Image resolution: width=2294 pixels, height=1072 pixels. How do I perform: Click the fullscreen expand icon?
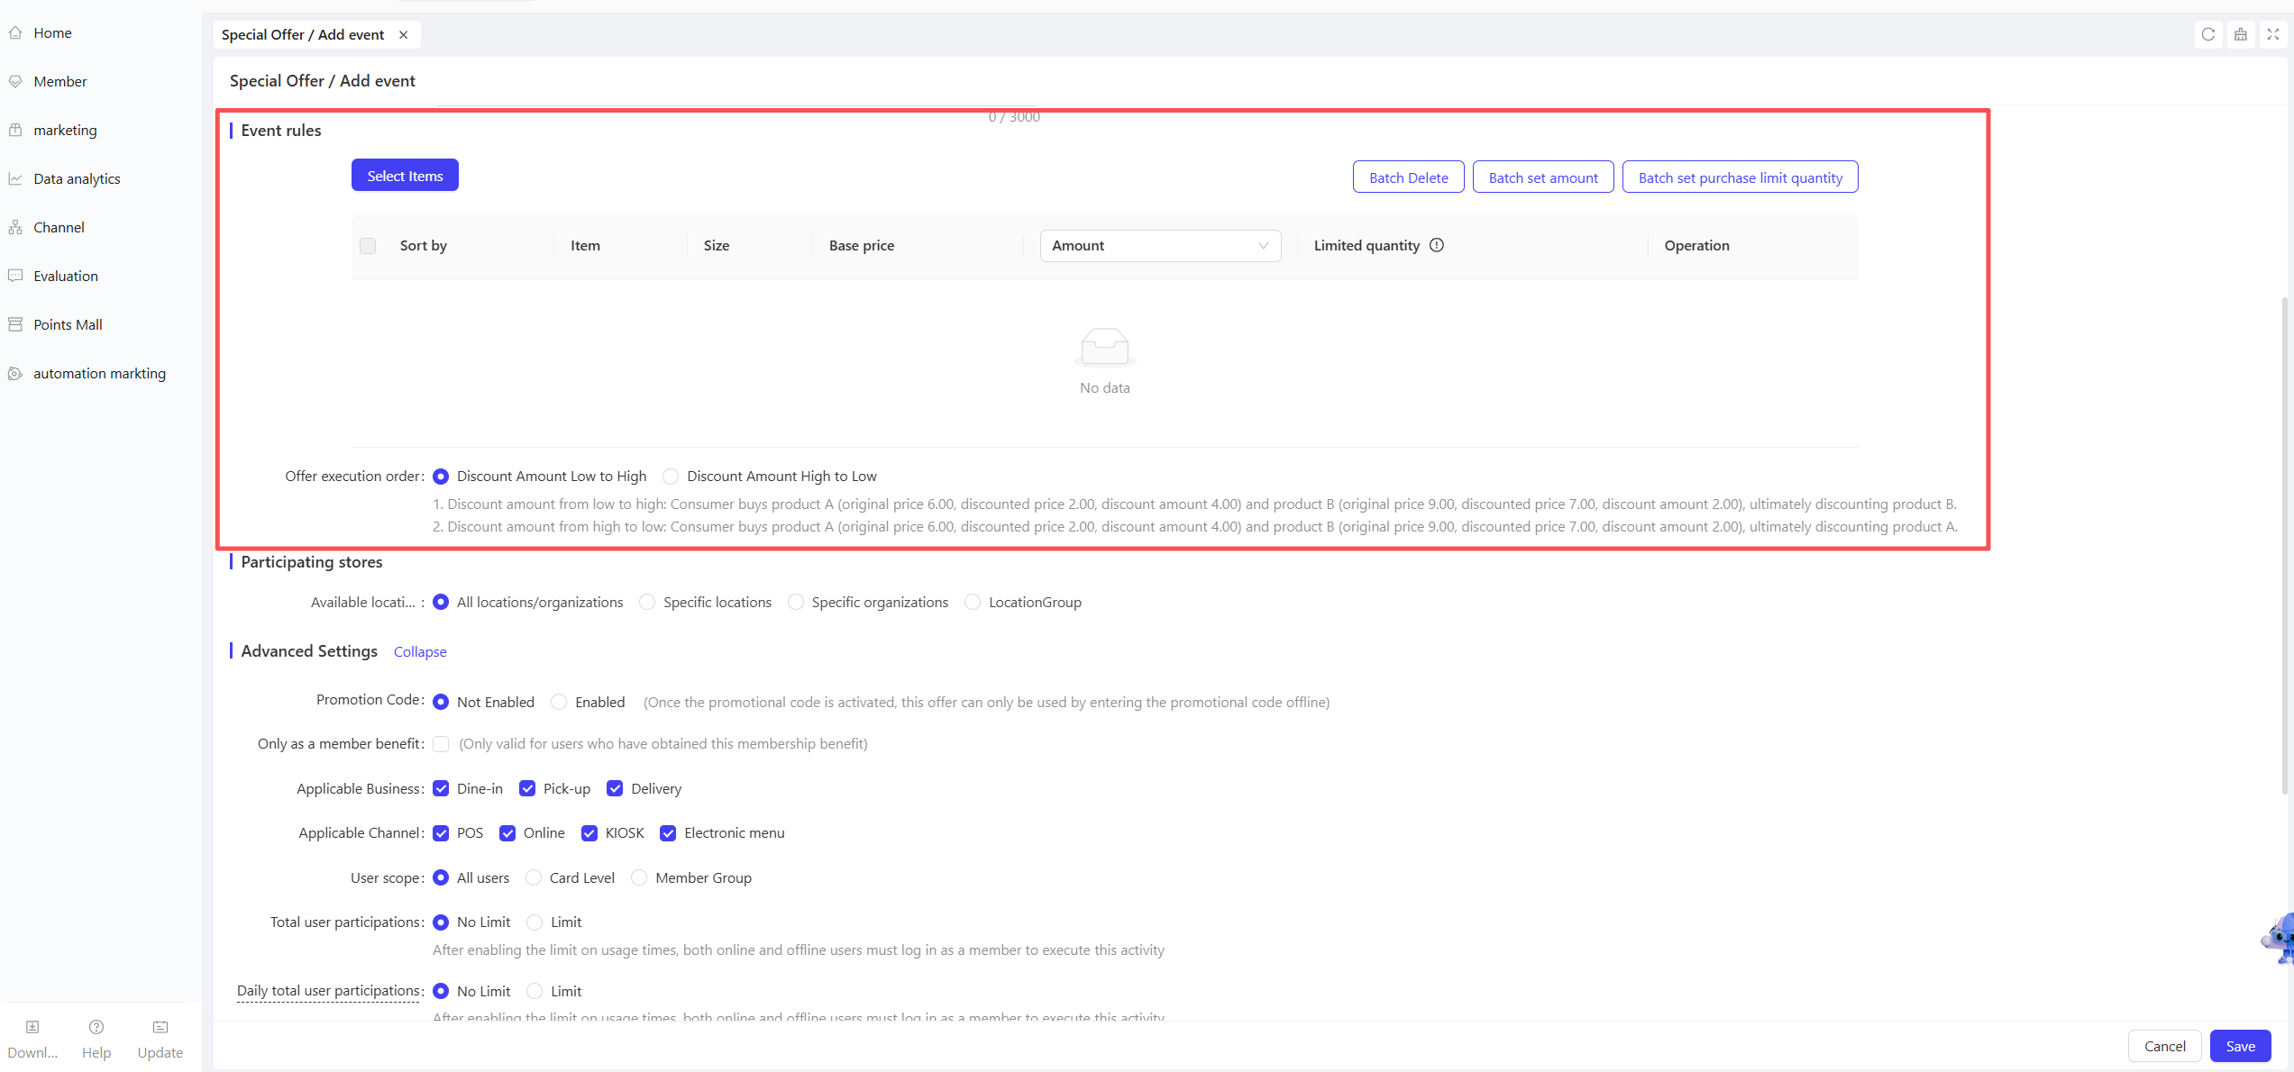click(2272, 34)
